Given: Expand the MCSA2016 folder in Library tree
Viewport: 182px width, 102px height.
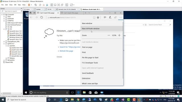Looking at the screenshot, I should 4,60.
